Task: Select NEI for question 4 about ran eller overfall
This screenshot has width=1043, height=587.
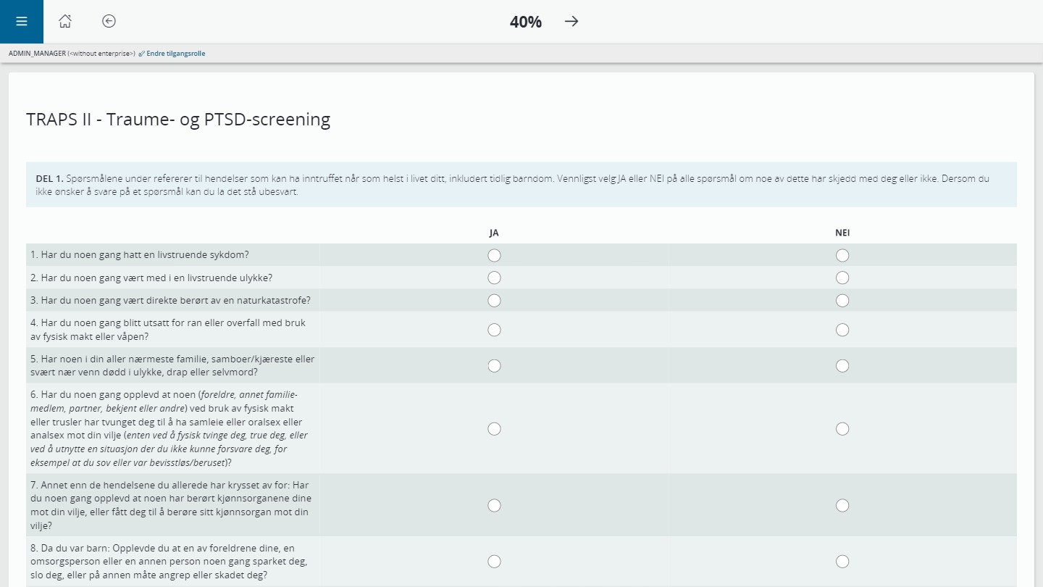Action: [842, 330]
